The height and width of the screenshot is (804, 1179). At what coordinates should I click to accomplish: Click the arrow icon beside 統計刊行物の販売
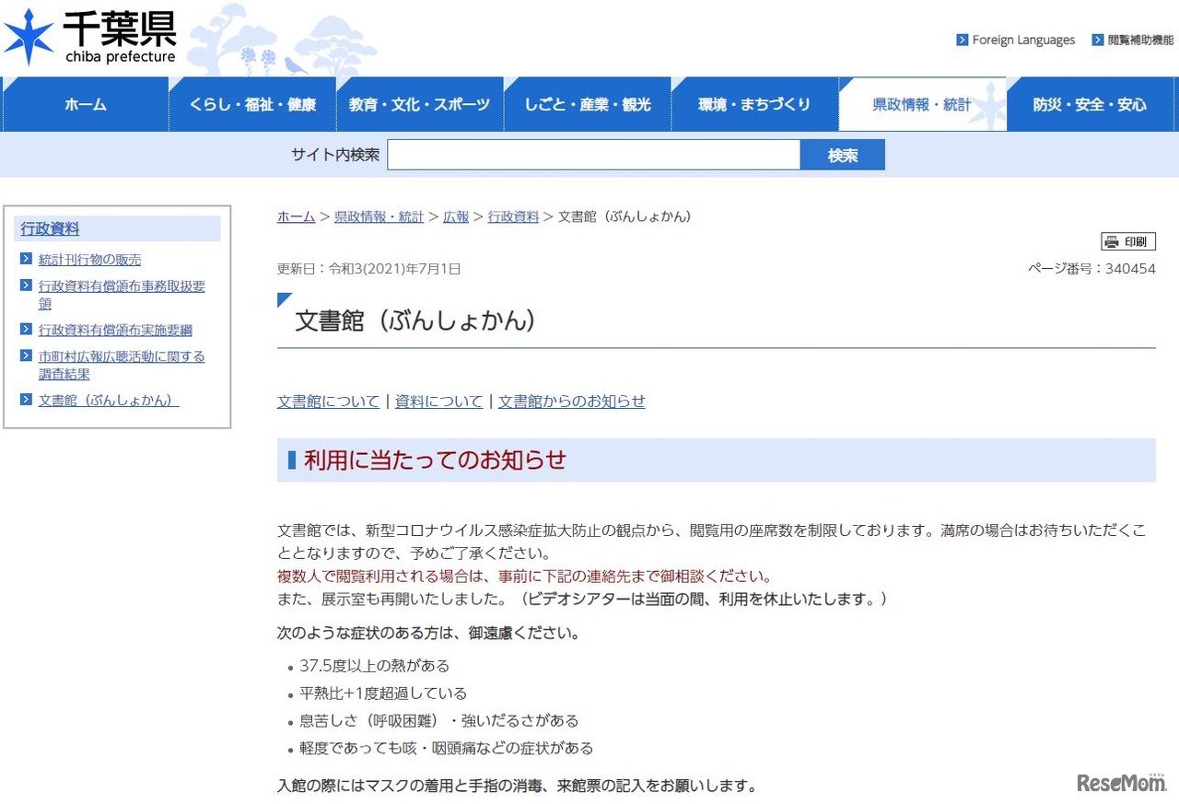coord(26,259)
